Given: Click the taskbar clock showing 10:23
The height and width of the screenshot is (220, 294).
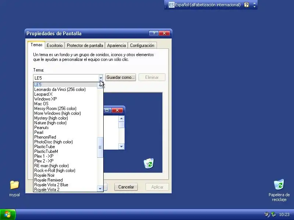Looking at the screenshot, I should click(x=284, y=214).
